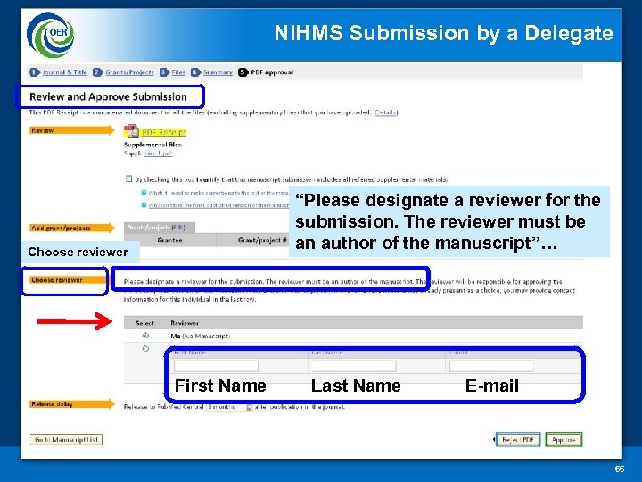
Task: Click the Reject PDF button
Action: click(x=518, y=440)
